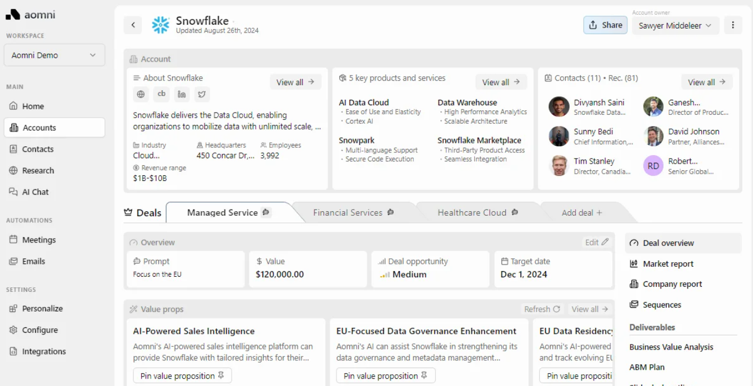Click the Focus on the EU prompt
Viewport: 753px width, 386px height.
tap(157, 275)
